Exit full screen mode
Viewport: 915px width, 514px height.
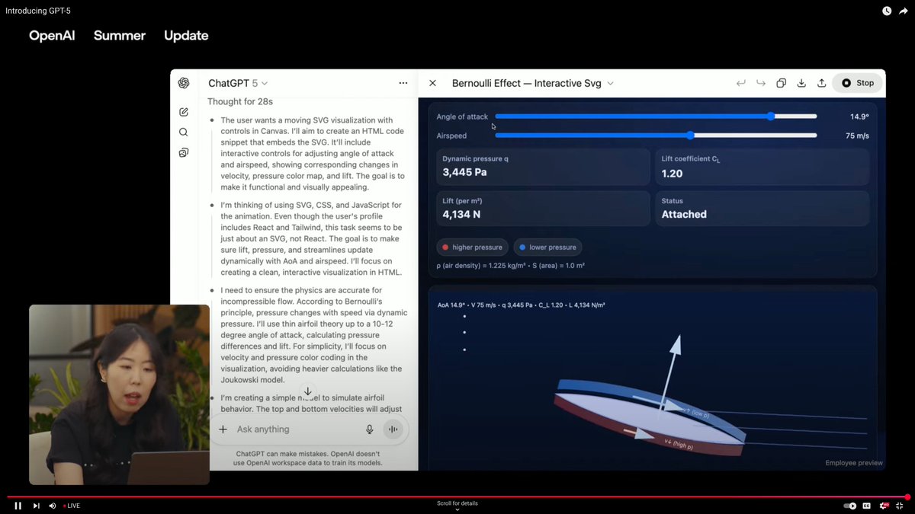coord(901,506)
